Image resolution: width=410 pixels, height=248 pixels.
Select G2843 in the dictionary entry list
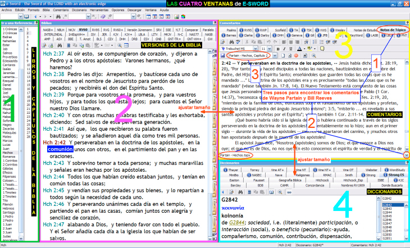(387, 209)
